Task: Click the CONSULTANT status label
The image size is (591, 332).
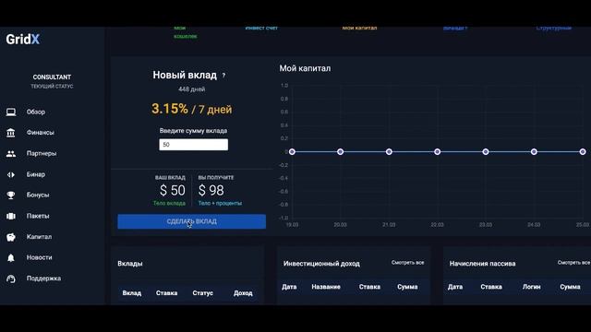Action: point(52,77)
